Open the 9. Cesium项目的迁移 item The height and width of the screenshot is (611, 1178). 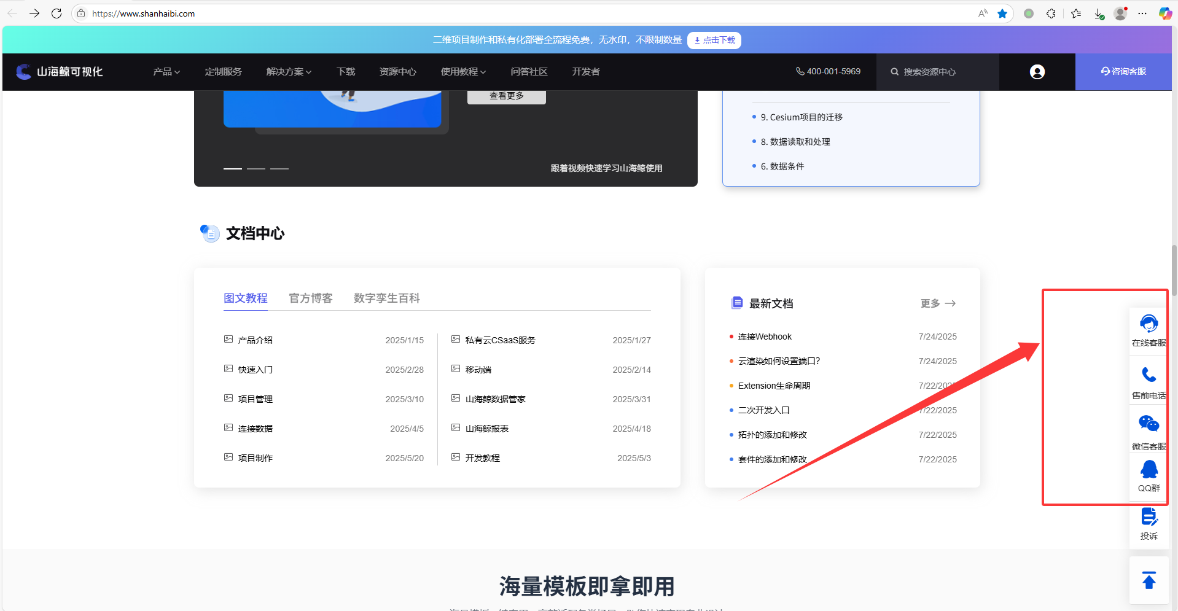tap(801, 117)
